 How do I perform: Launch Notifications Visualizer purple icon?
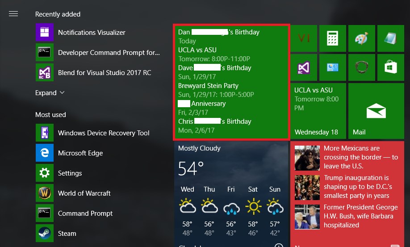click(45, 33)
